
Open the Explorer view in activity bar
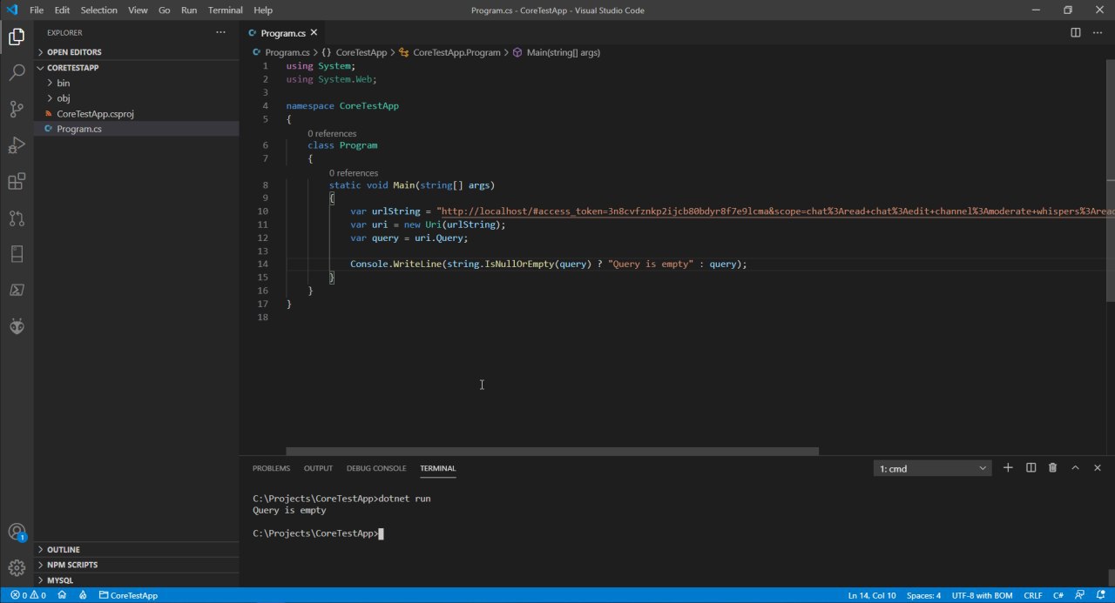tap(17, 37)
